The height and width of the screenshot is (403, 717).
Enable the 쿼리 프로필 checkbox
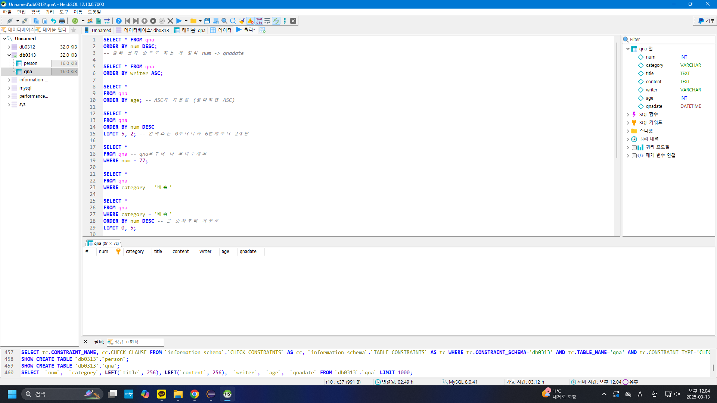[x=634, y=147]
